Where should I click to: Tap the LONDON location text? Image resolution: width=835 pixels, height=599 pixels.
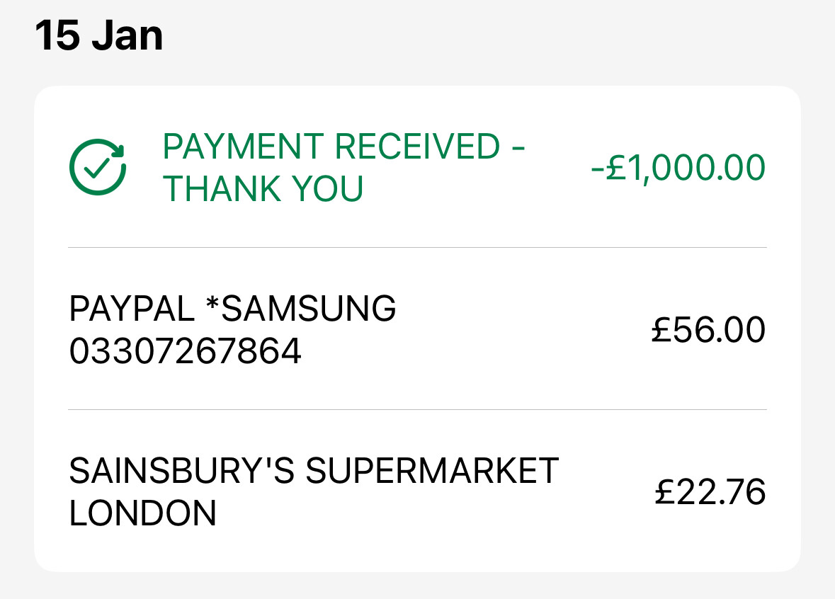click(143, 513)
